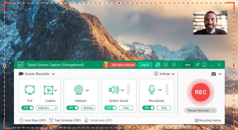Open the hamburger menu icon
The height and width of the screenshot is (130, 238).
(x=174, y=65)
